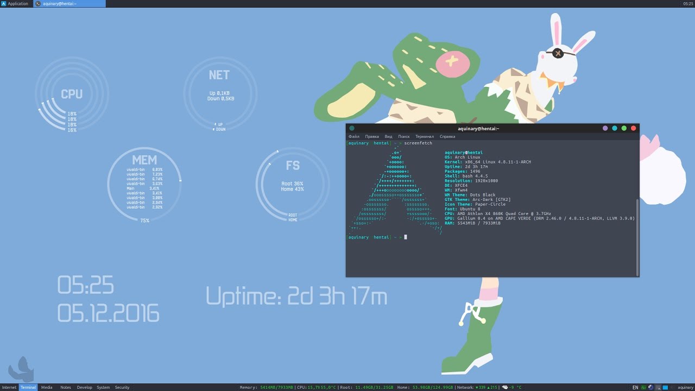The image size is (695, 391).
Task: Click the 'Packages: 1496' line in terminal
Action: point(462,172)
